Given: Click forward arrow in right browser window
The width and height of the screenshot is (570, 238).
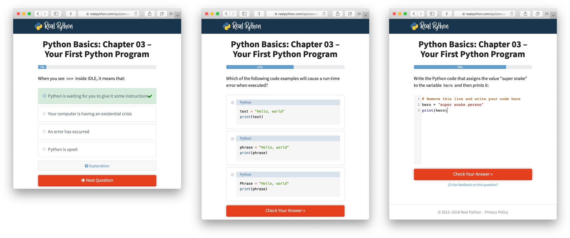Looking at the screenshot, I should (421, 14).
